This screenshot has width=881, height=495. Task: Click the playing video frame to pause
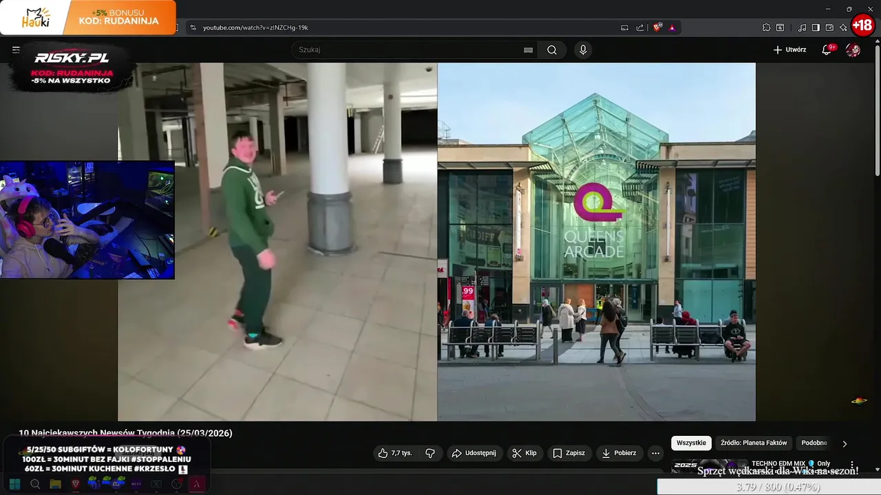tap(436, 241)
